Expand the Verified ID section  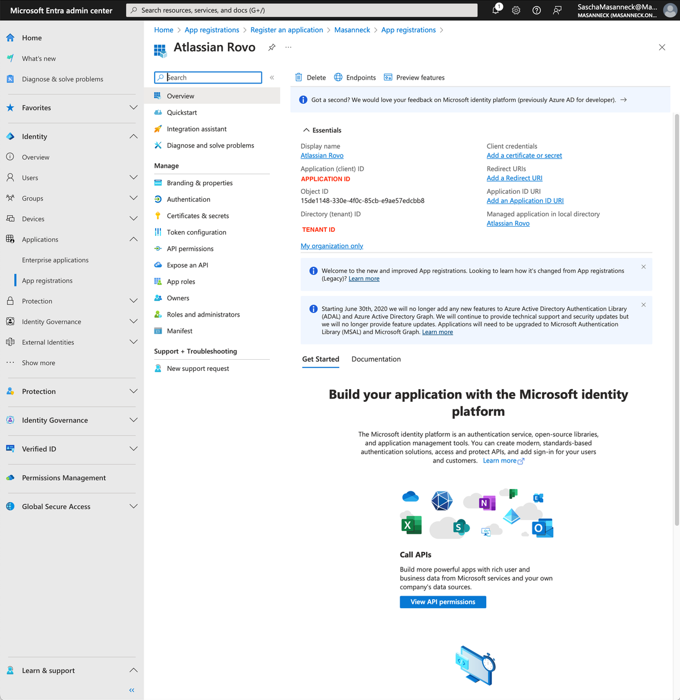tap(133, 449)
